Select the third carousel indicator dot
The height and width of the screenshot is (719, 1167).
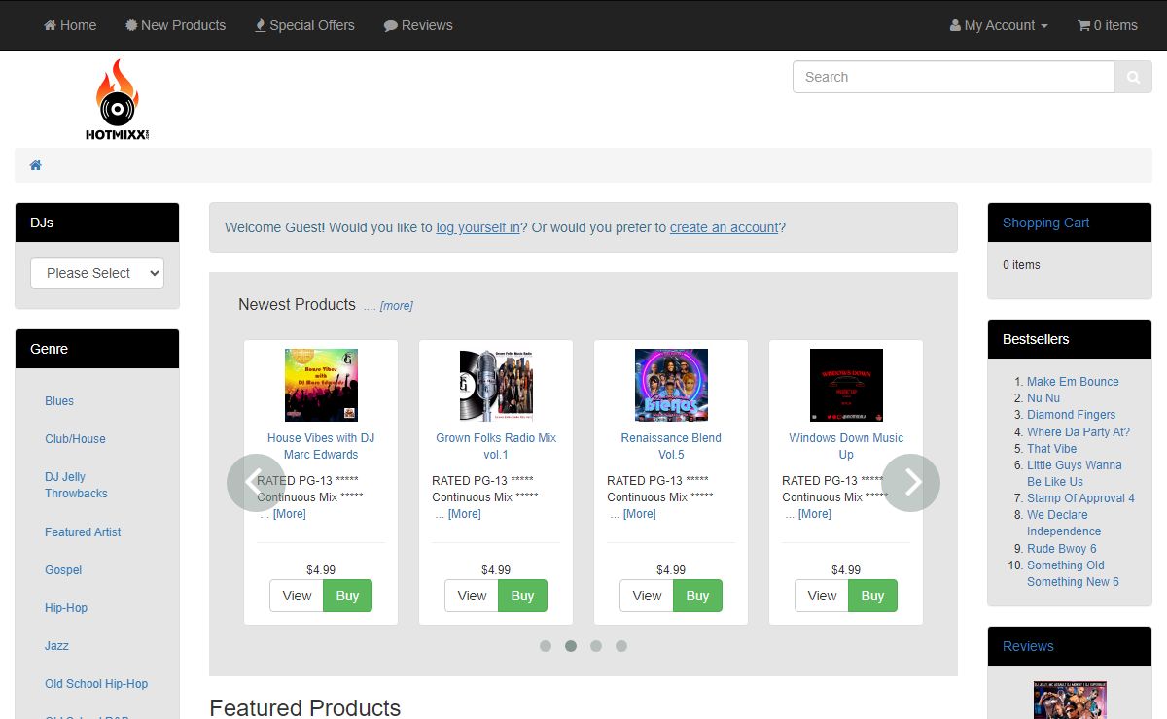click(x=596, y=646)
